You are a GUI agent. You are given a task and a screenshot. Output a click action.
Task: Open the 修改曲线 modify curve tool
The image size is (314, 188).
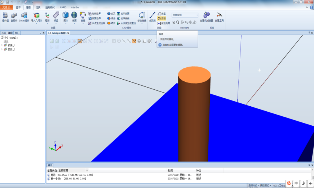(142, 17)
